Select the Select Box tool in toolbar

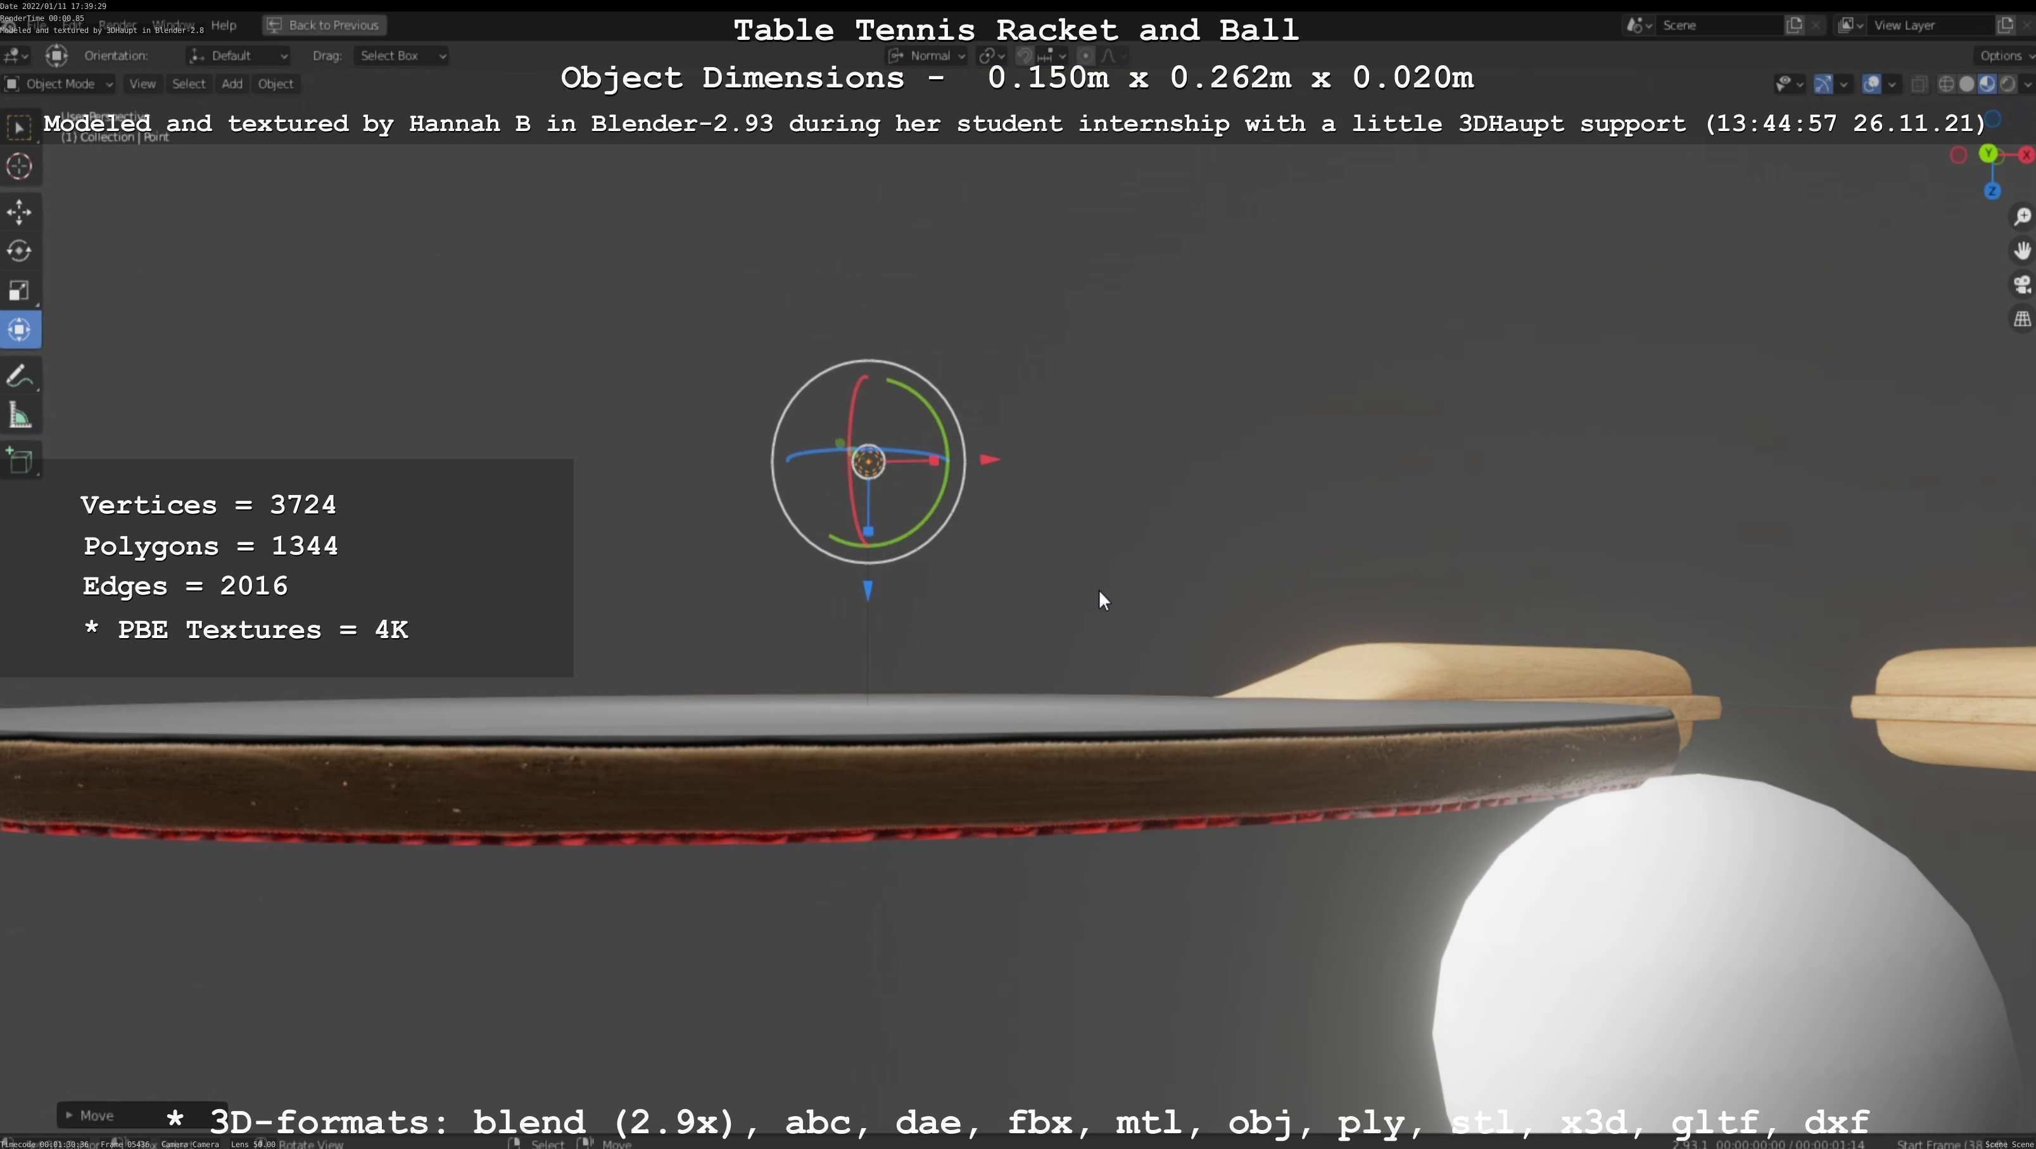tap(20, 128)
